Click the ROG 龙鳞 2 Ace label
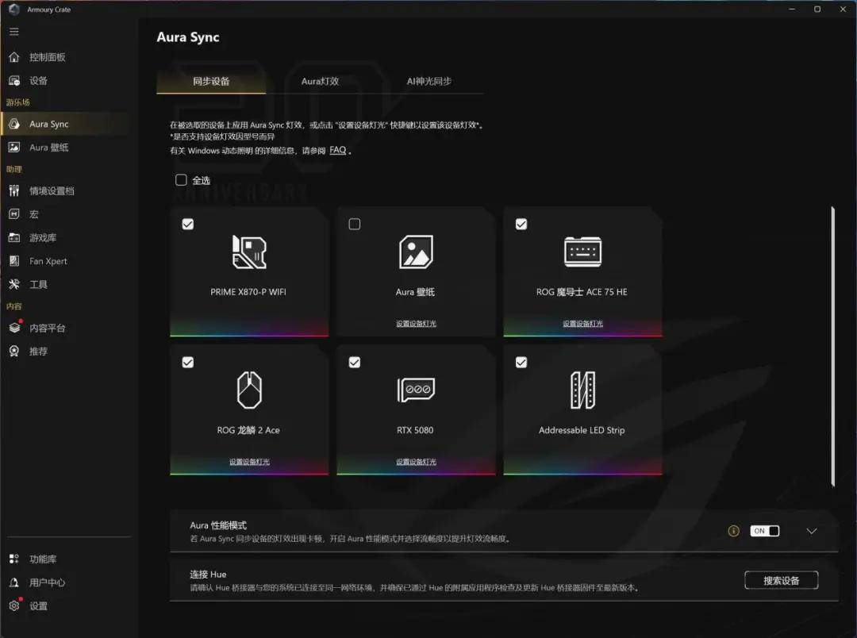 (248, 430)
